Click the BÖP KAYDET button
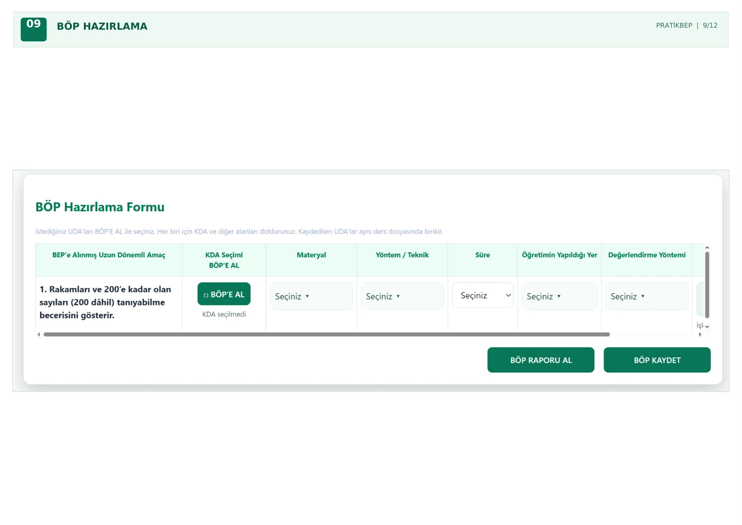This screenshot has width=742, height=525. click(657, 360)
